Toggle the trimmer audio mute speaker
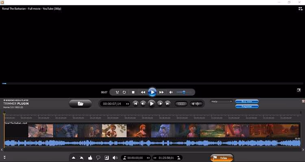 coord(115,158)
